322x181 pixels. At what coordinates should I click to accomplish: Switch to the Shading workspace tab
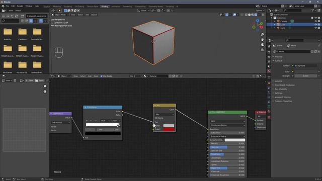coord(105,7)
